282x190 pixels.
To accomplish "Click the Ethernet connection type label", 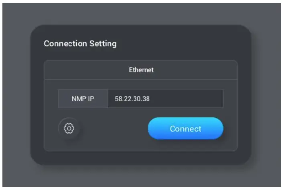I will pos(141,70).
